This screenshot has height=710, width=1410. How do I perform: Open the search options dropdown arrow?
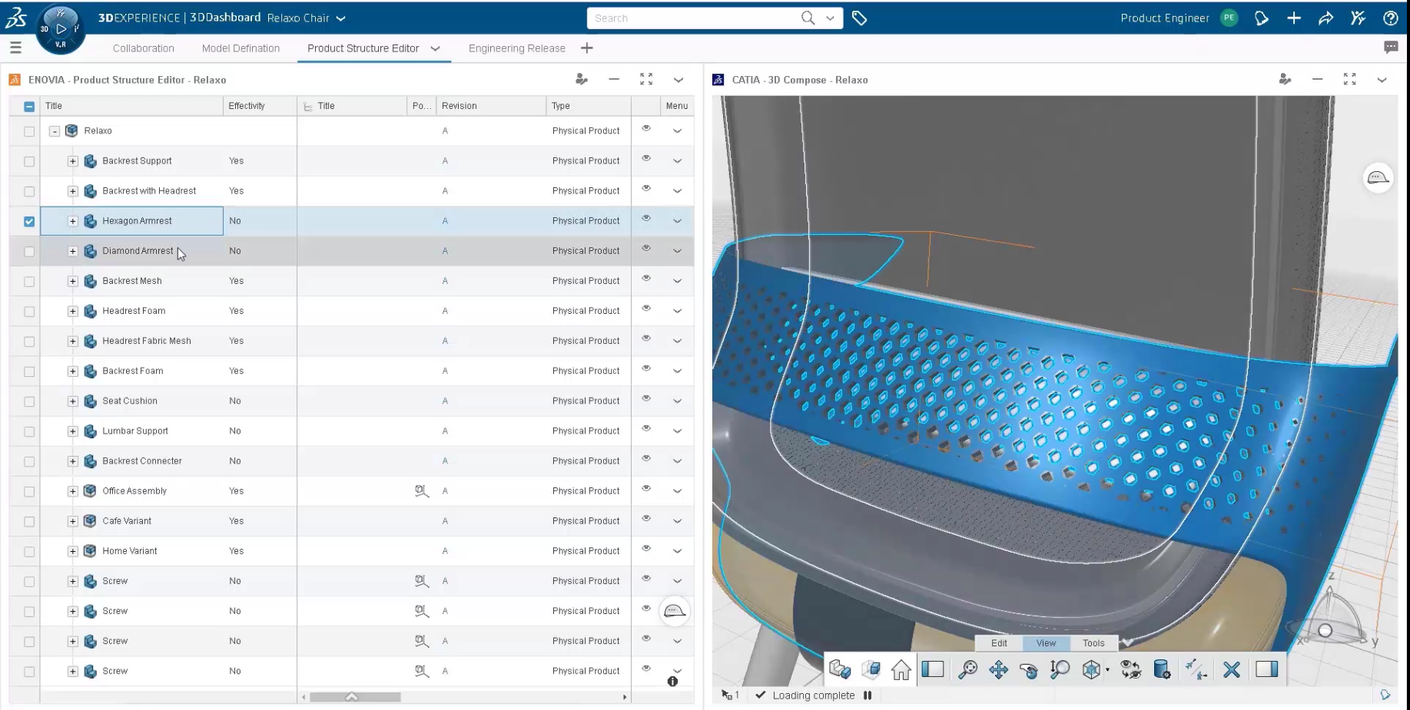[830, 18]
